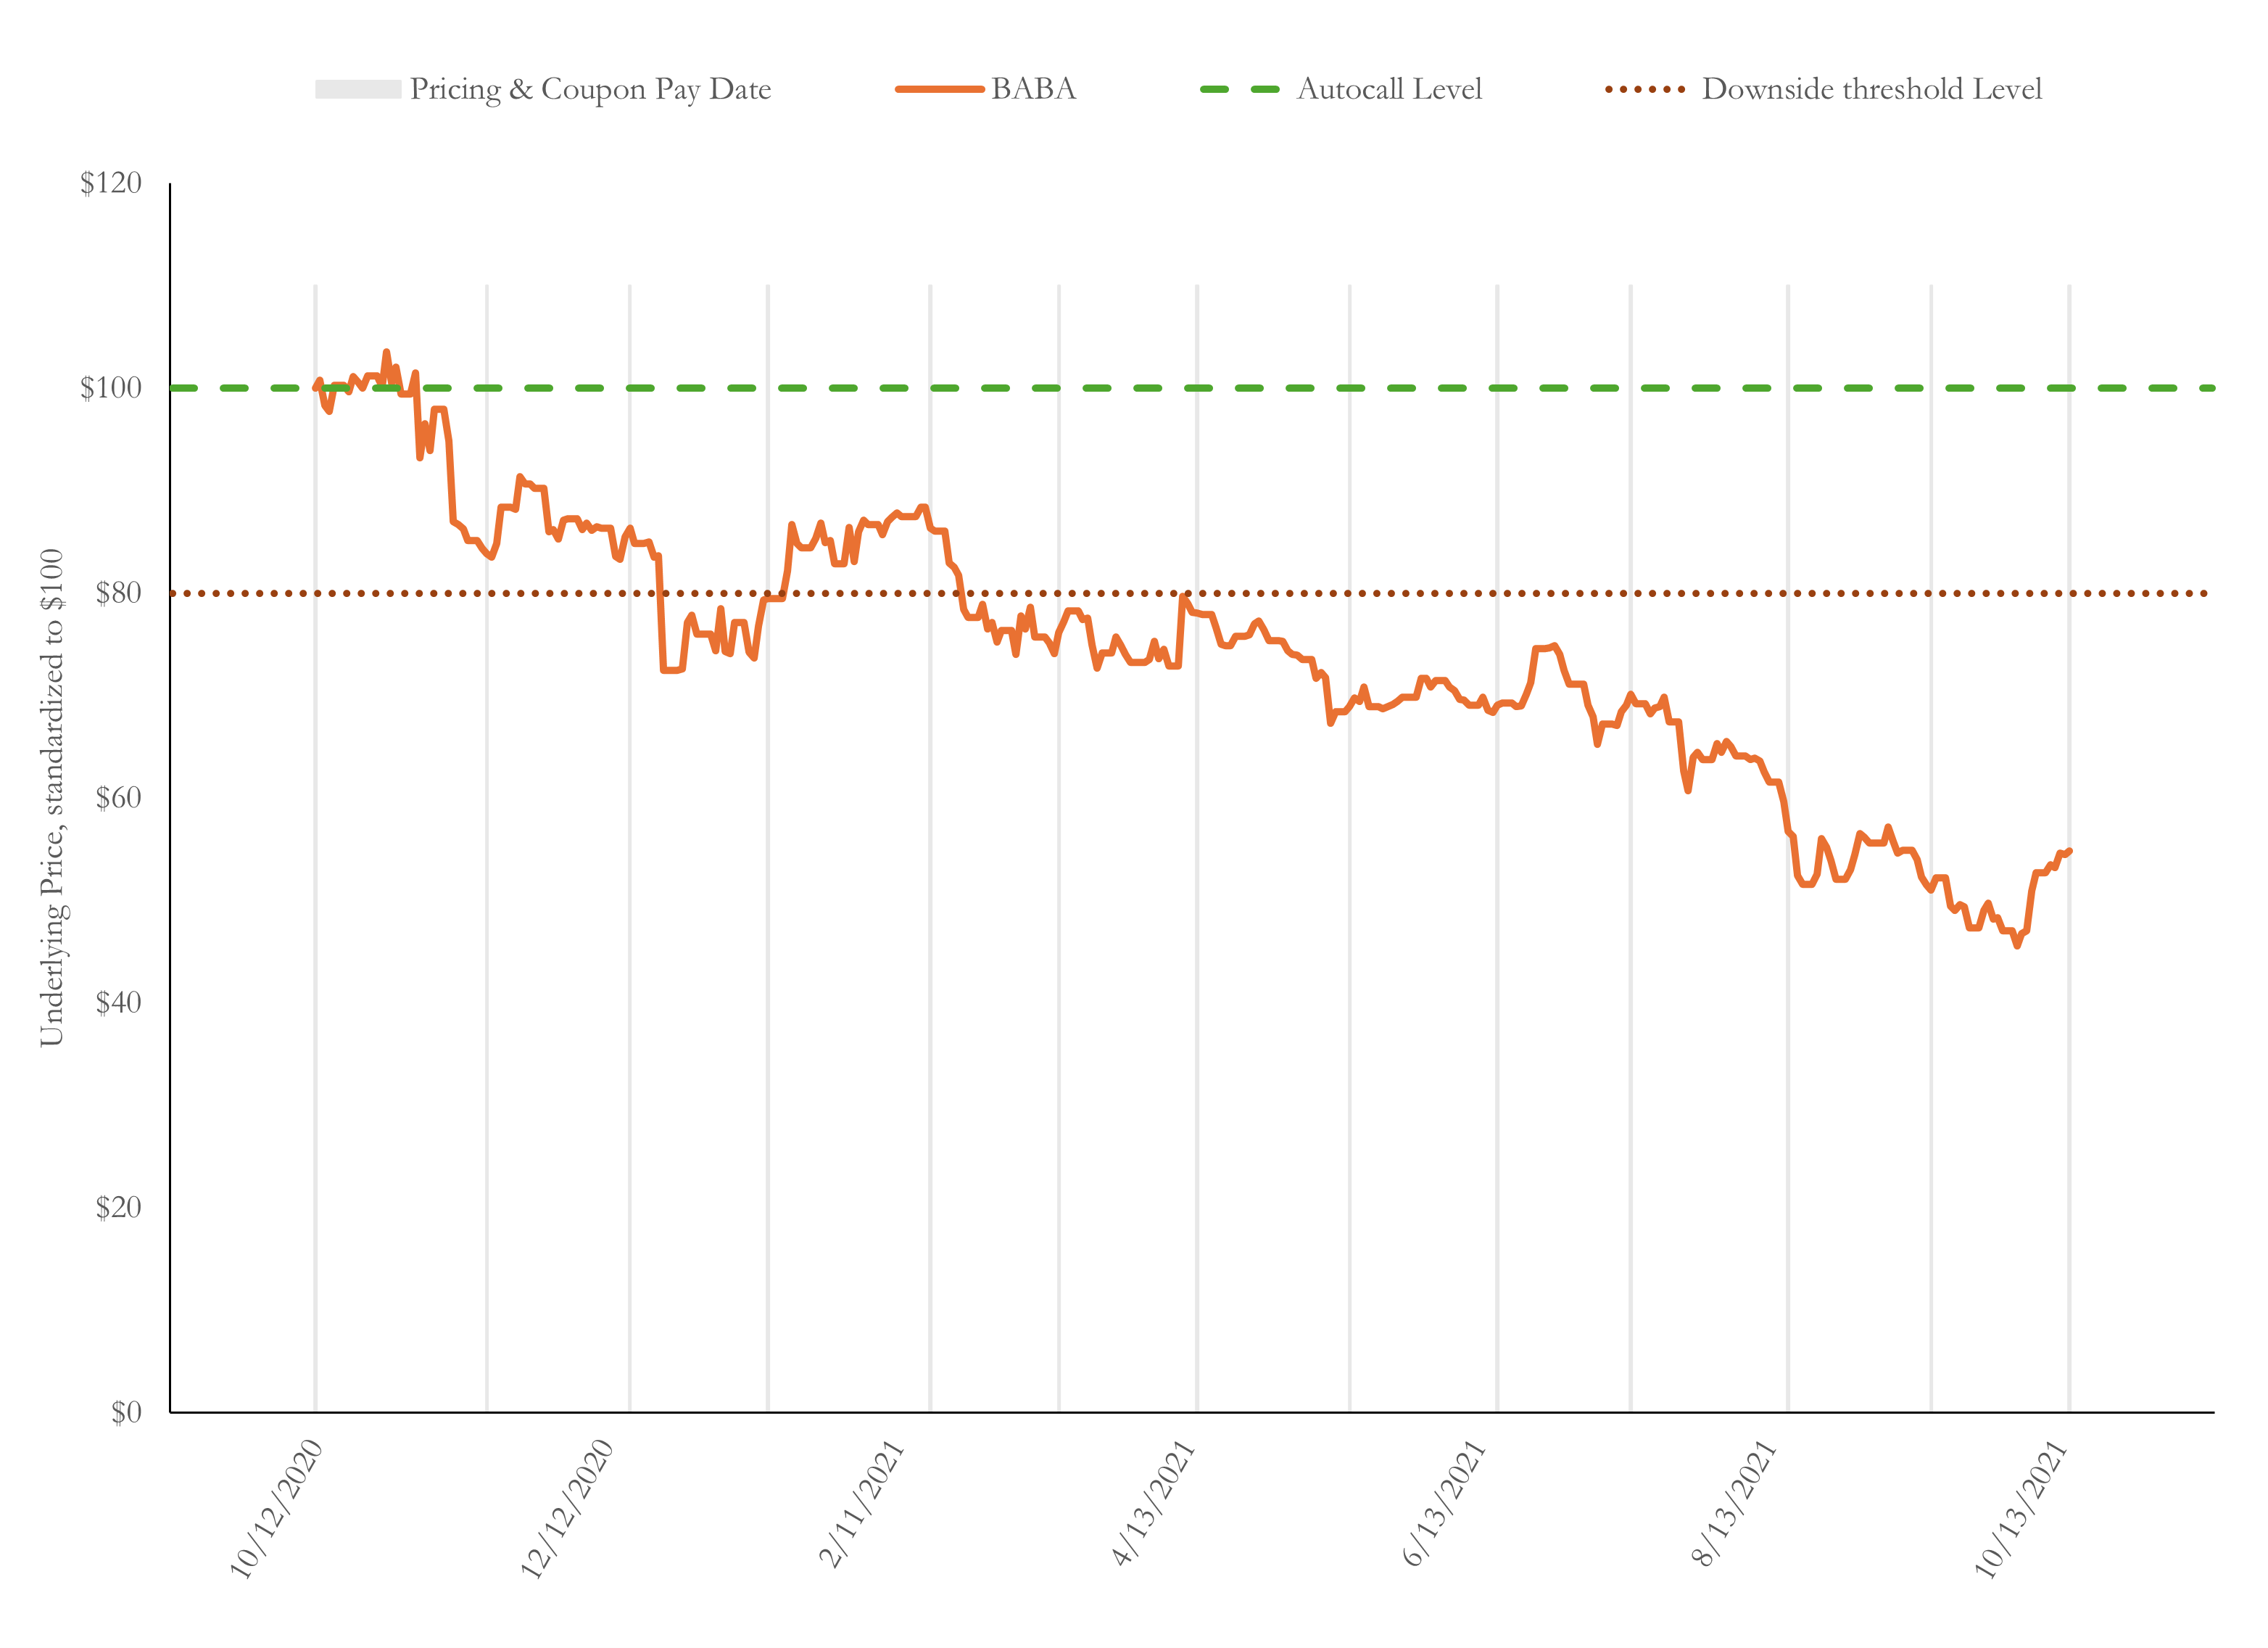The width and height of the screenshot is (2268, 1648).
Task: Click the $100 y-axis label
Action: [111, 388]
